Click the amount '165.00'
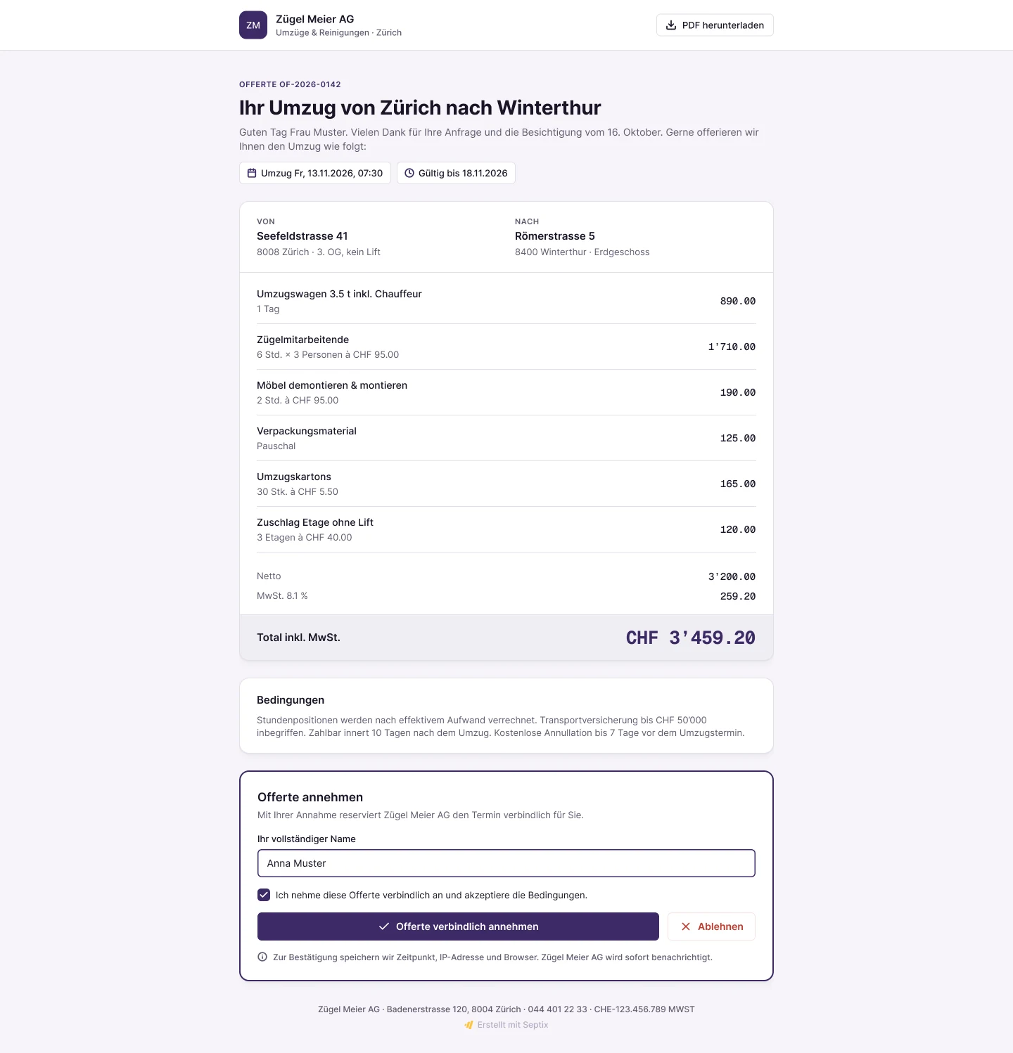 pos(738,484)
